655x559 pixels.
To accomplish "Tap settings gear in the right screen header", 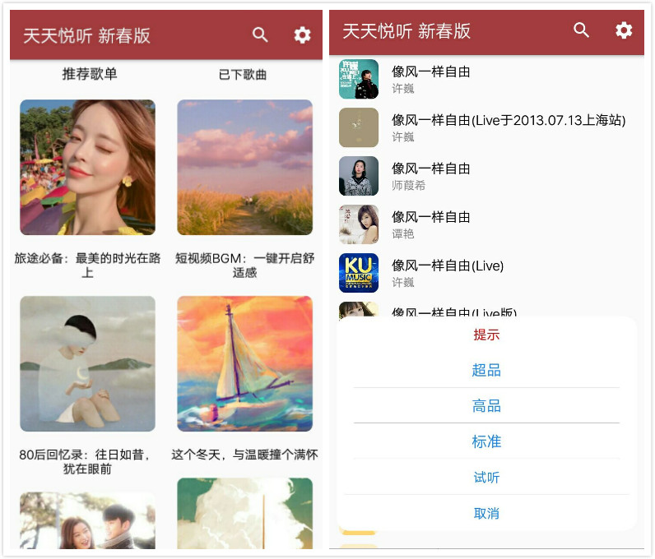I will pos(623,30).
